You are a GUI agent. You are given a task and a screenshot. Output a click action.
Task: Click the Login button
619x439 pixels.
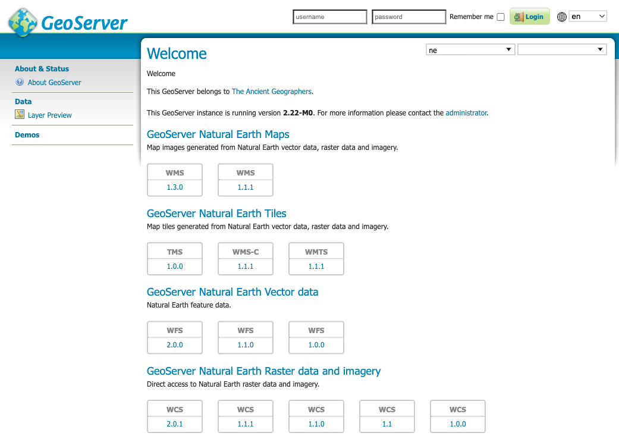click(529, 17)
